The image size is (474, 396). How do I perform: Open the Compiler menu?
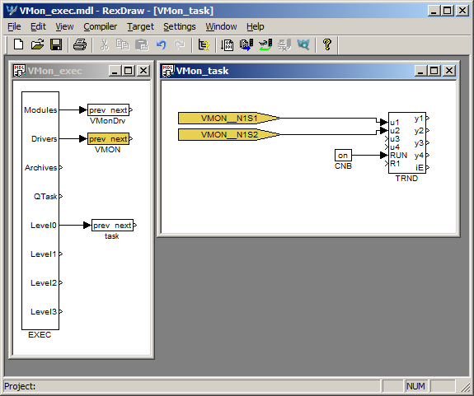pos(100,26)
